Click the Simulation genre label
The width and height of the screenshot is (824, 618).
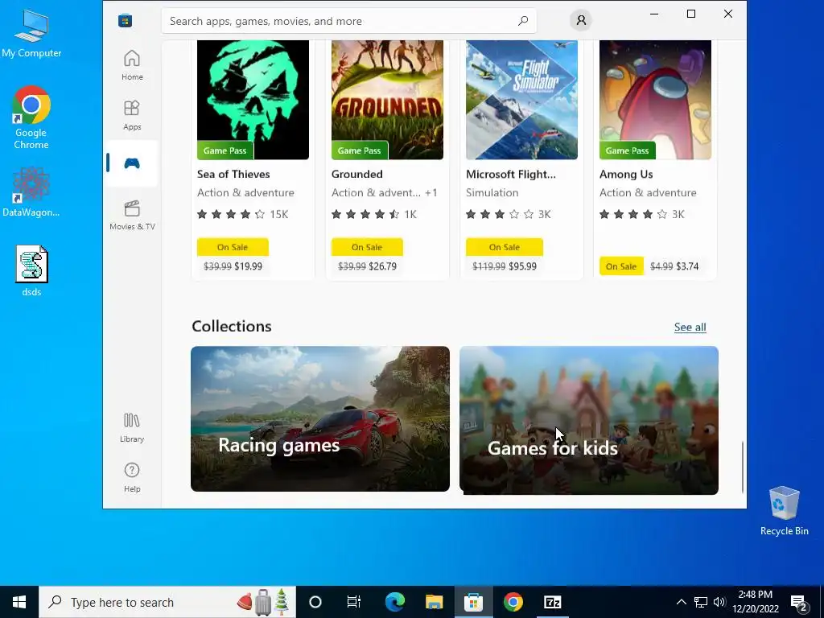(492, 192)
